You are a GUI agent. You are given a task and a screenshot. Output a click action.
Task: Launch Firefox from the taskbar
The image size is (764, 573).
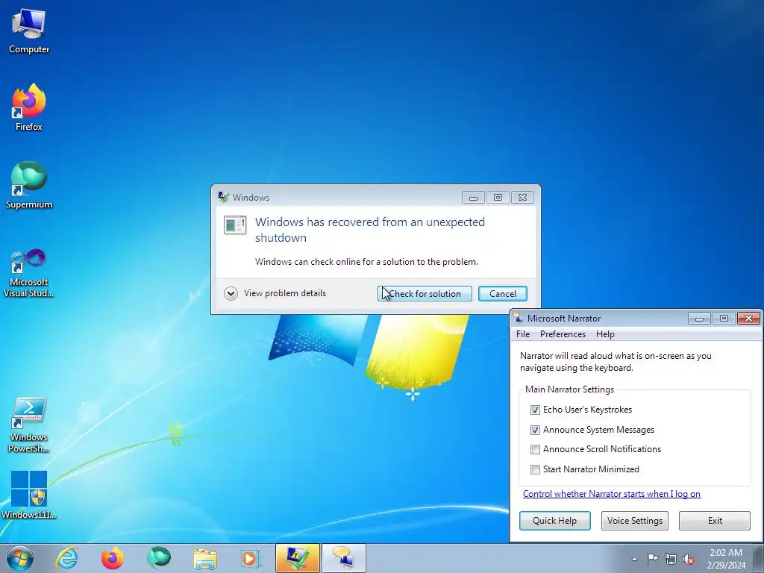point(113,558)
